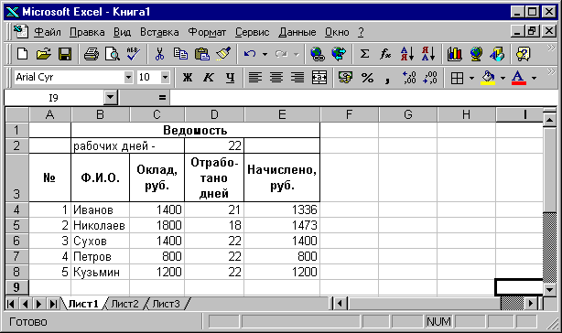
Task: Undo the last action with the Undo arrow
Action: [250, 54]
